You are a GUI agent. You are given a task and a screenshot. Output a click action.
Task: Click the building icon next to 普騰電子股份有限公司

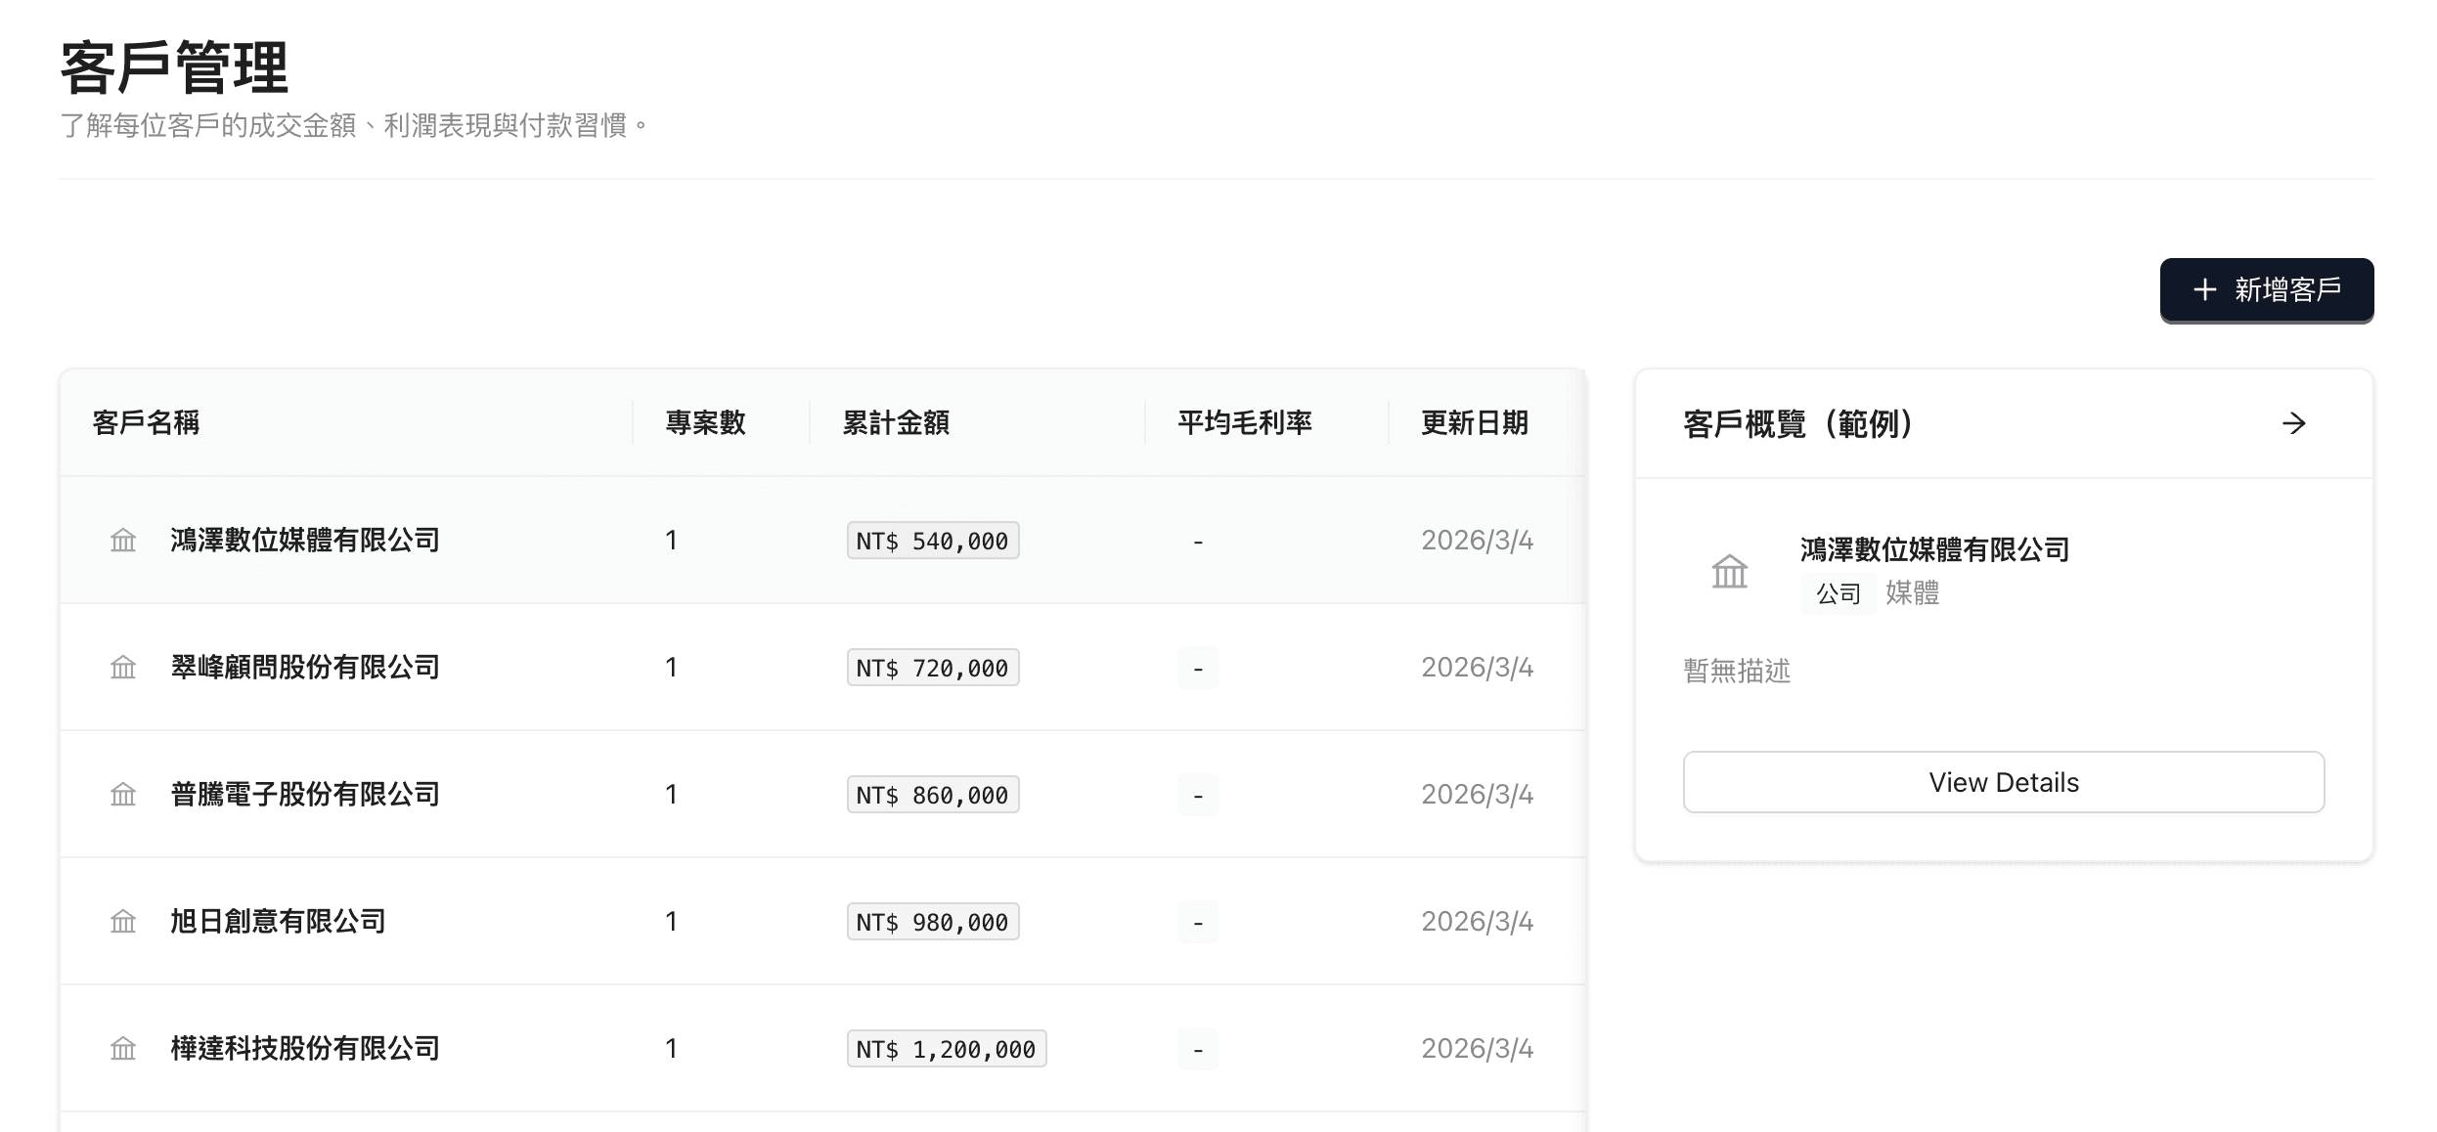[123, 795]
